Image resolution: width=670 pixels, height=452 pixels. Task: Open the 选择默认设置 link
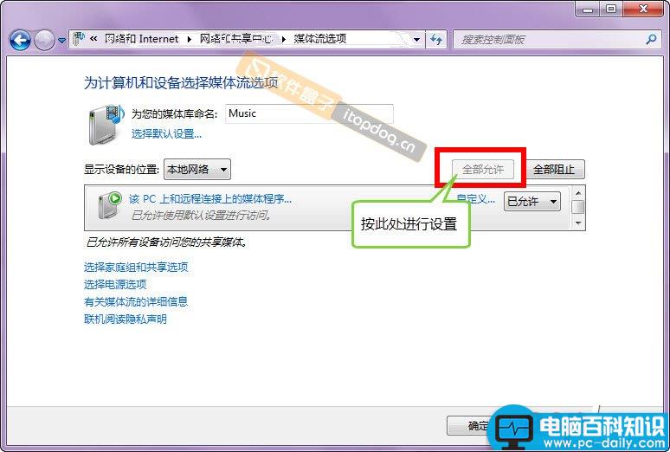pos(166,134)
